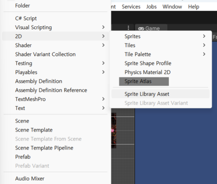The height and width of the screenshot is (184, 217).
Task: Expand the TextMeshPro chevron arrow
Action: pos(103,99)
